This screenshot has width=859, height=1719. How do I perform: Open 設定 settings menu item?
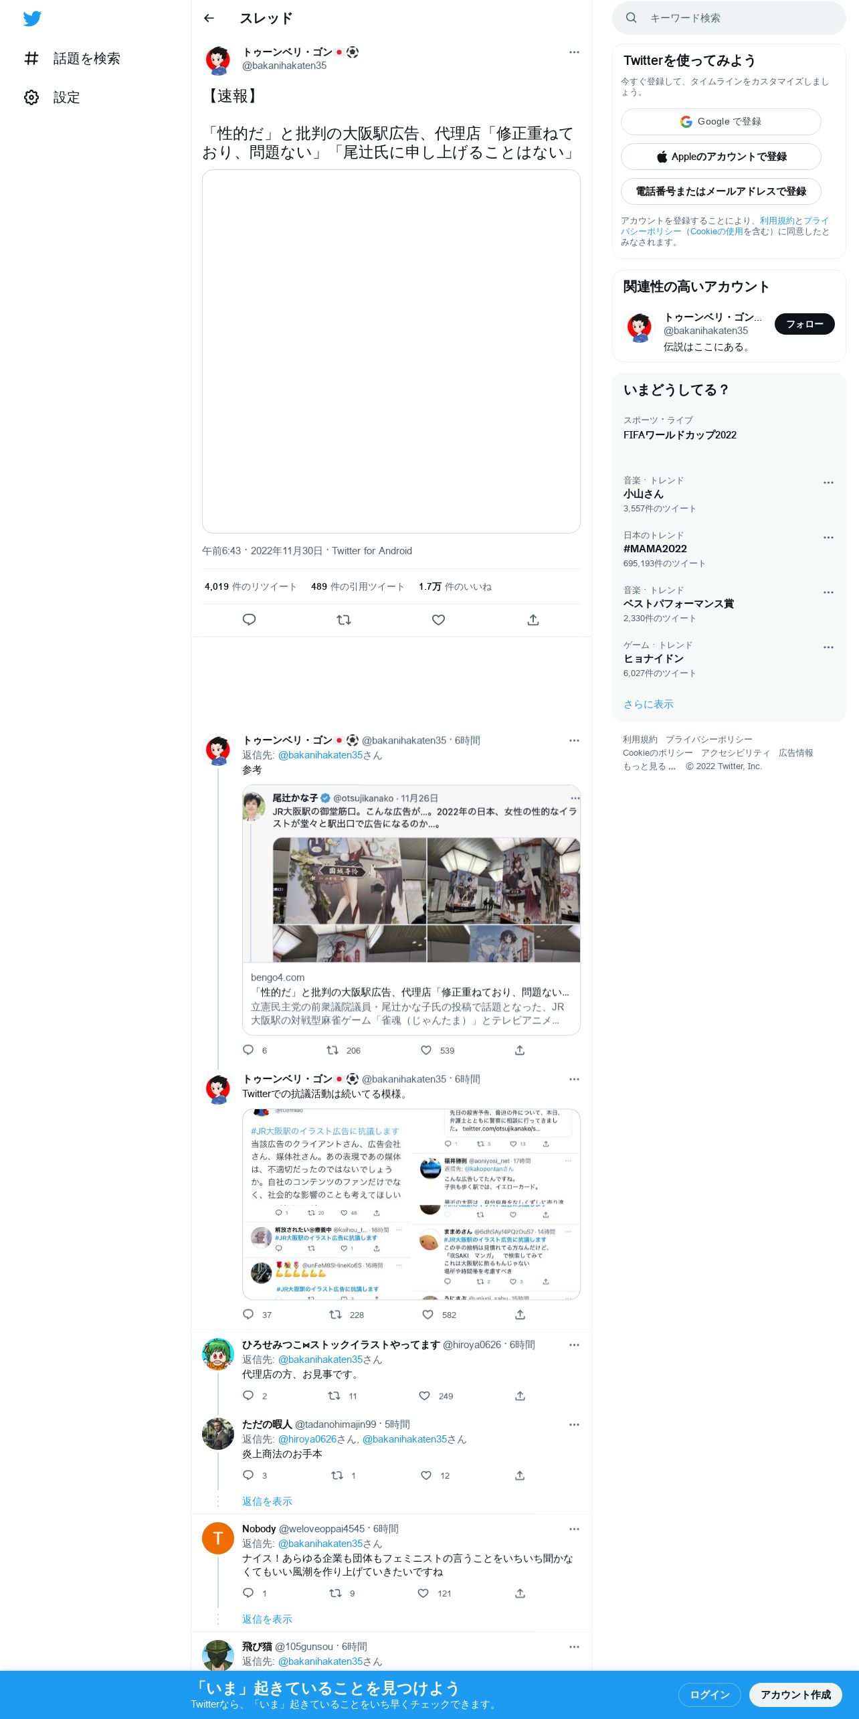52,98
